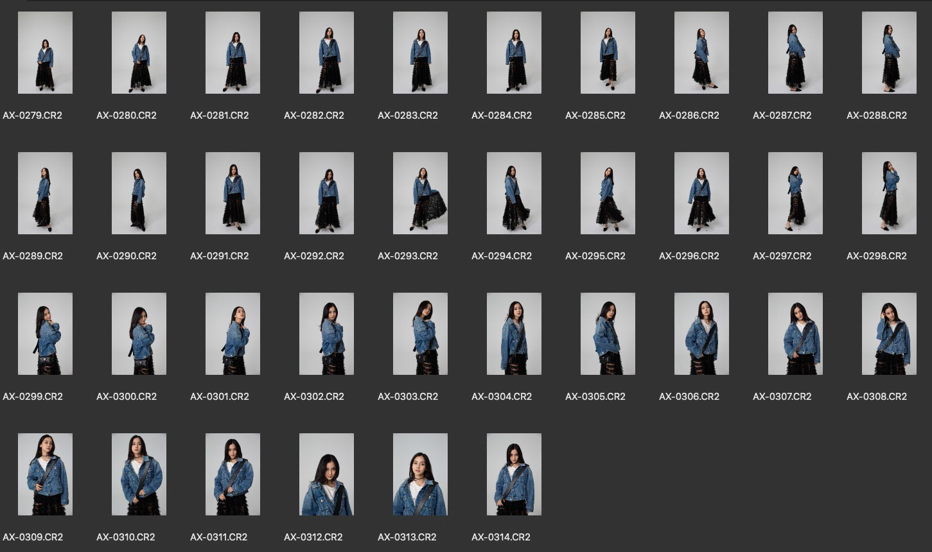Screen dimensions: 932x552
Task: Click the filename AX-0304.CR2
Action: tap(501, 397)
